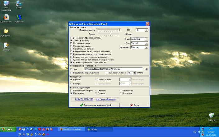Open the пуск Start button
This screenshot has width=219, height=137.
pos(8,130)
